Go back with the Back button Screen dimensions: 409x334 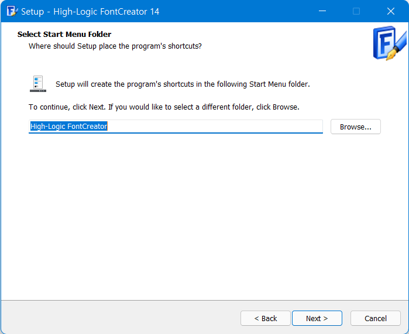265,318
